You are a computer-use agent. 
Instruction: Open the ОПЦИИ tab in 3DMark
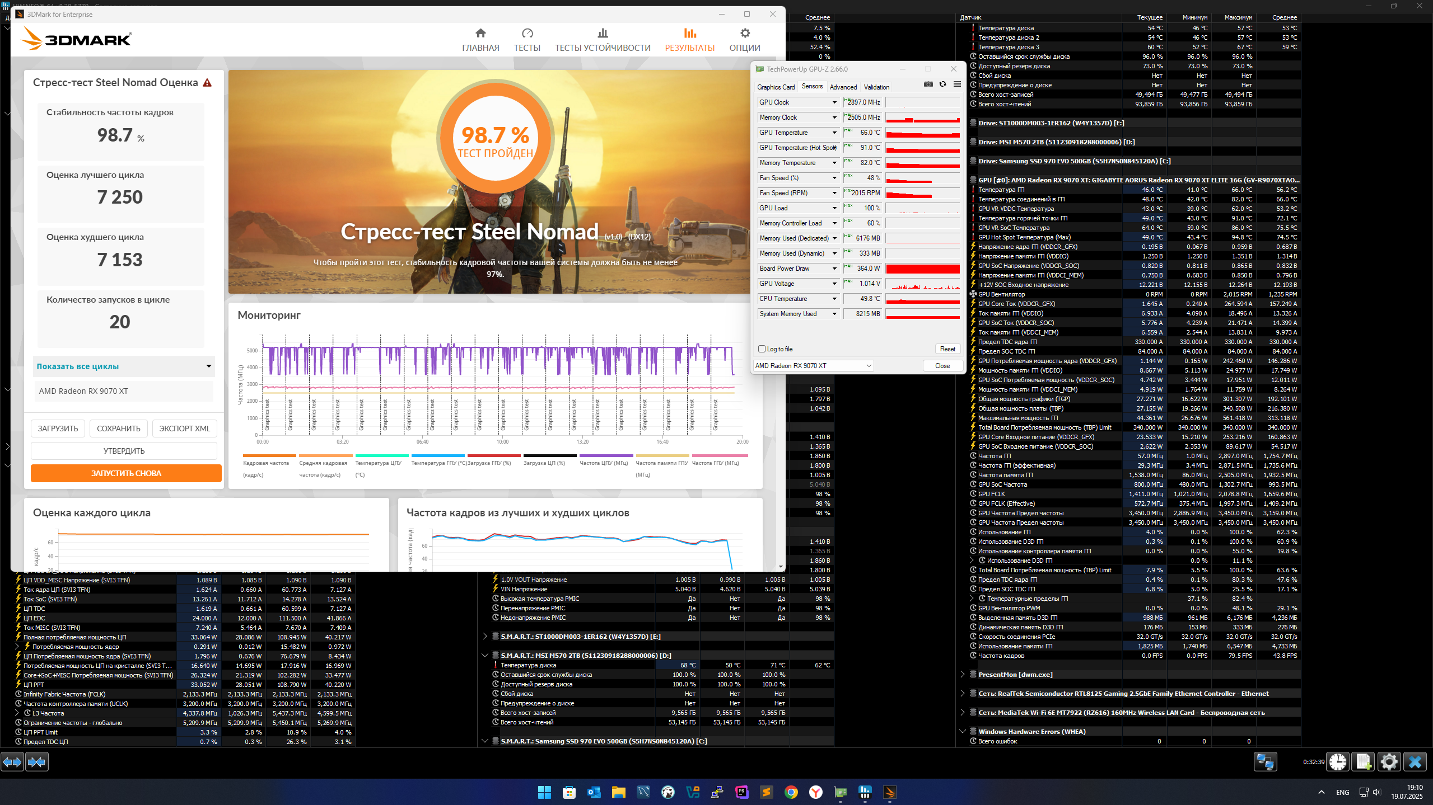tap(744, 40)
